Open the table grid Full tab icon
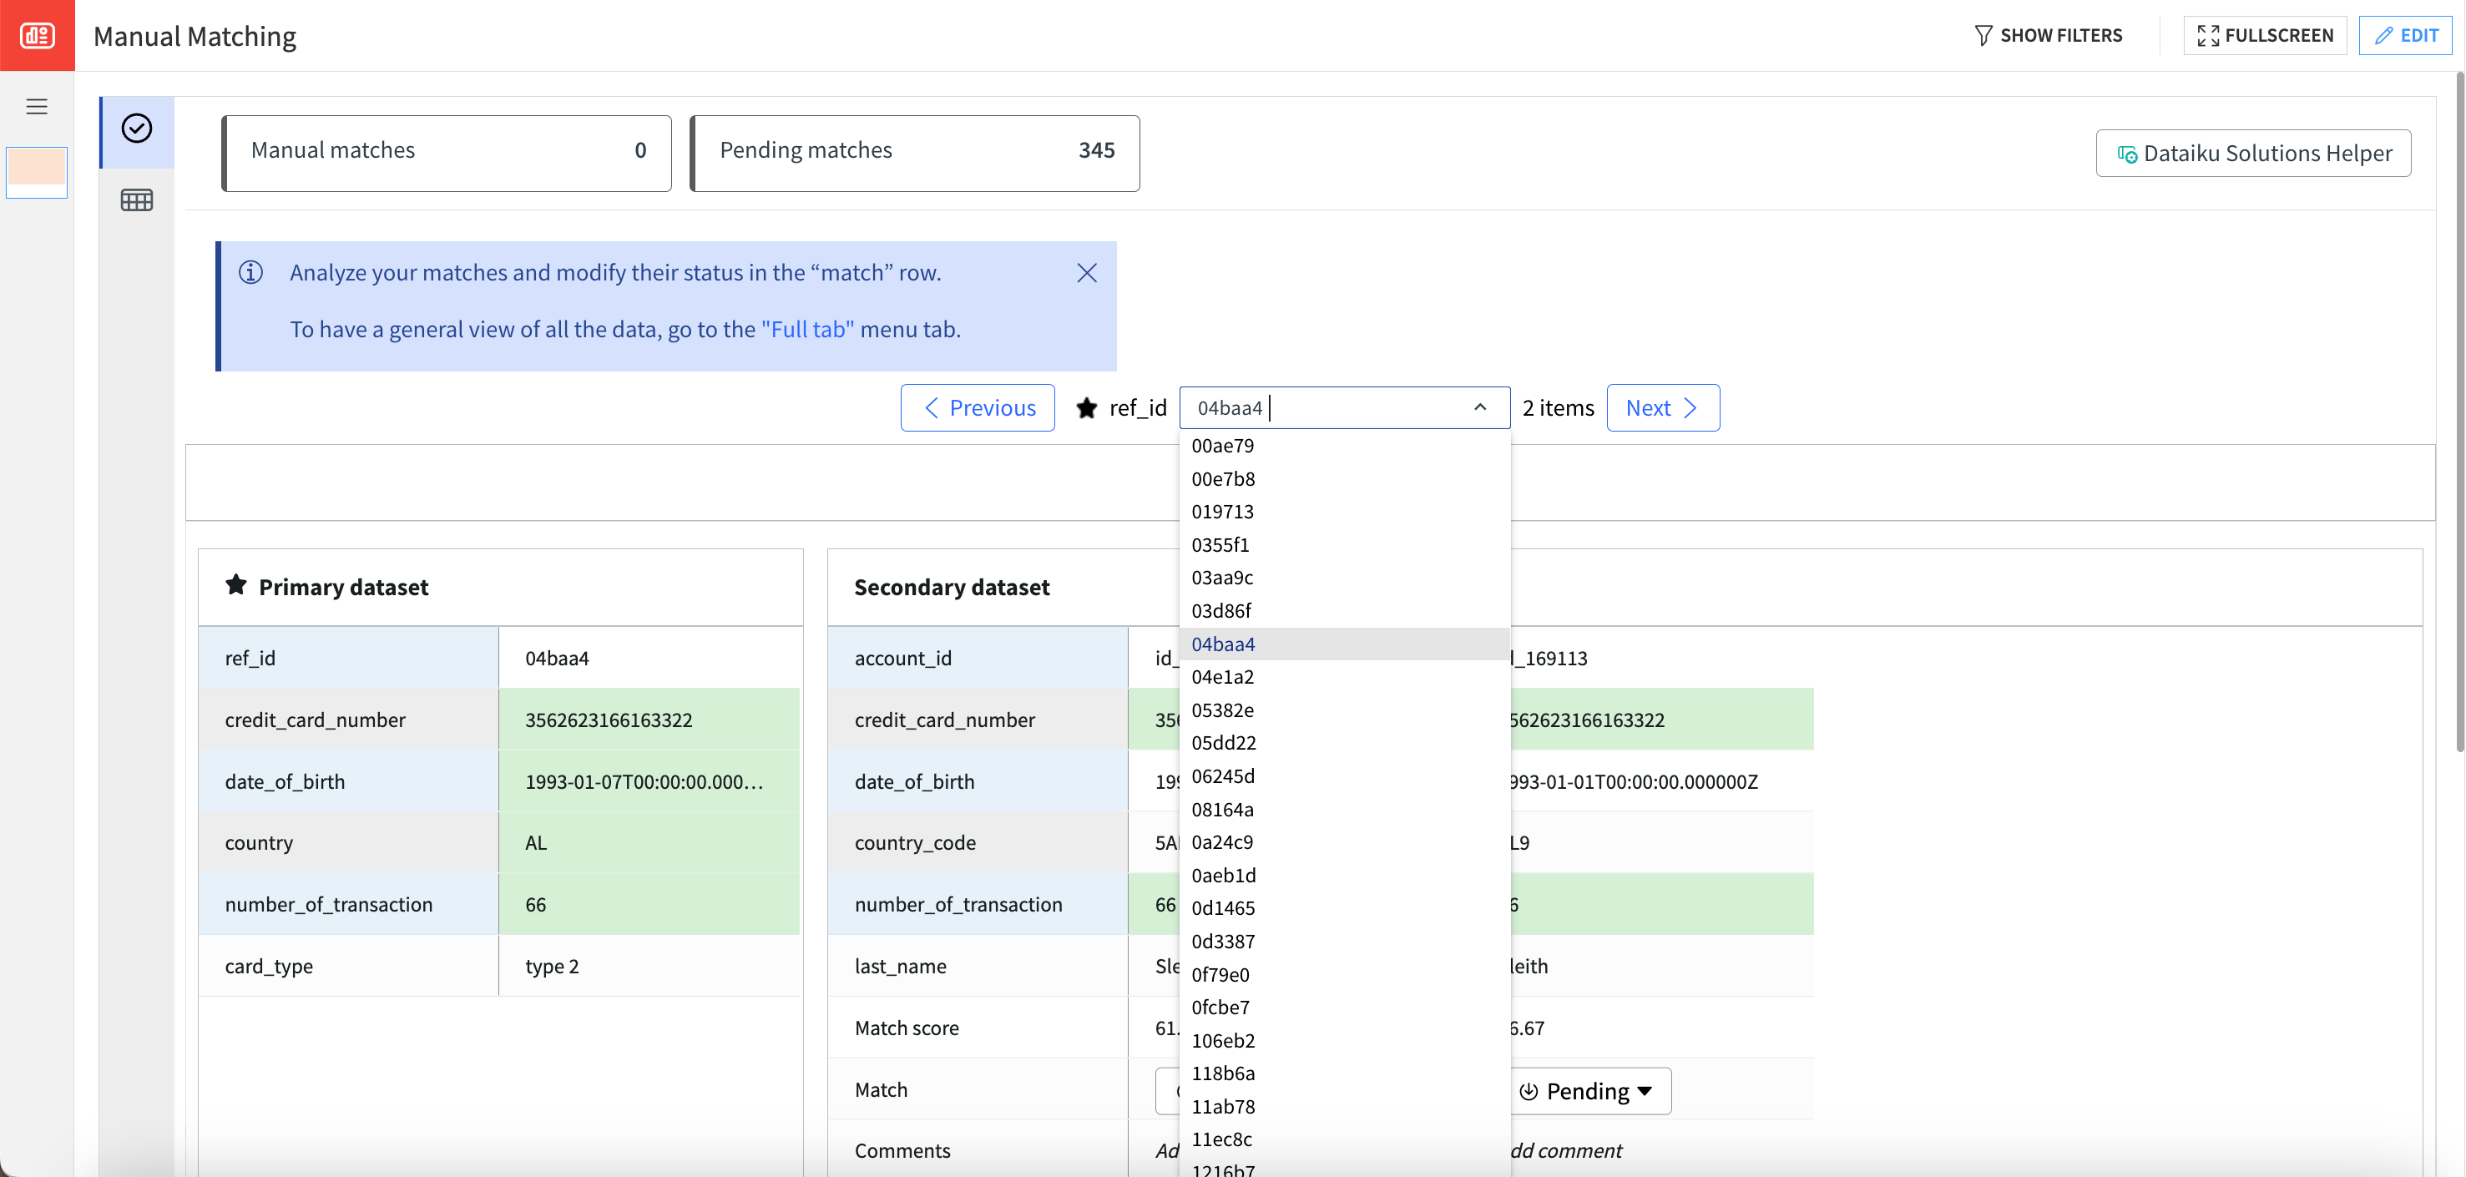2466x1177 pixels. click(x=137, y=200)
